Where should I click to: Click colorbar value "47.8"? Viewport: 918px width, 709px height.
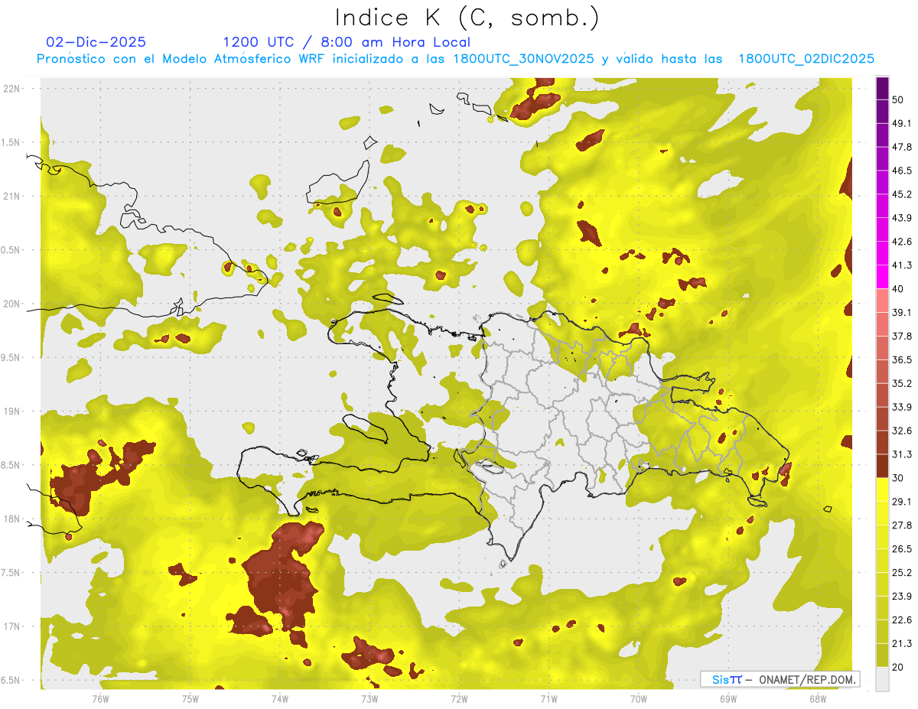coord(902,147)
